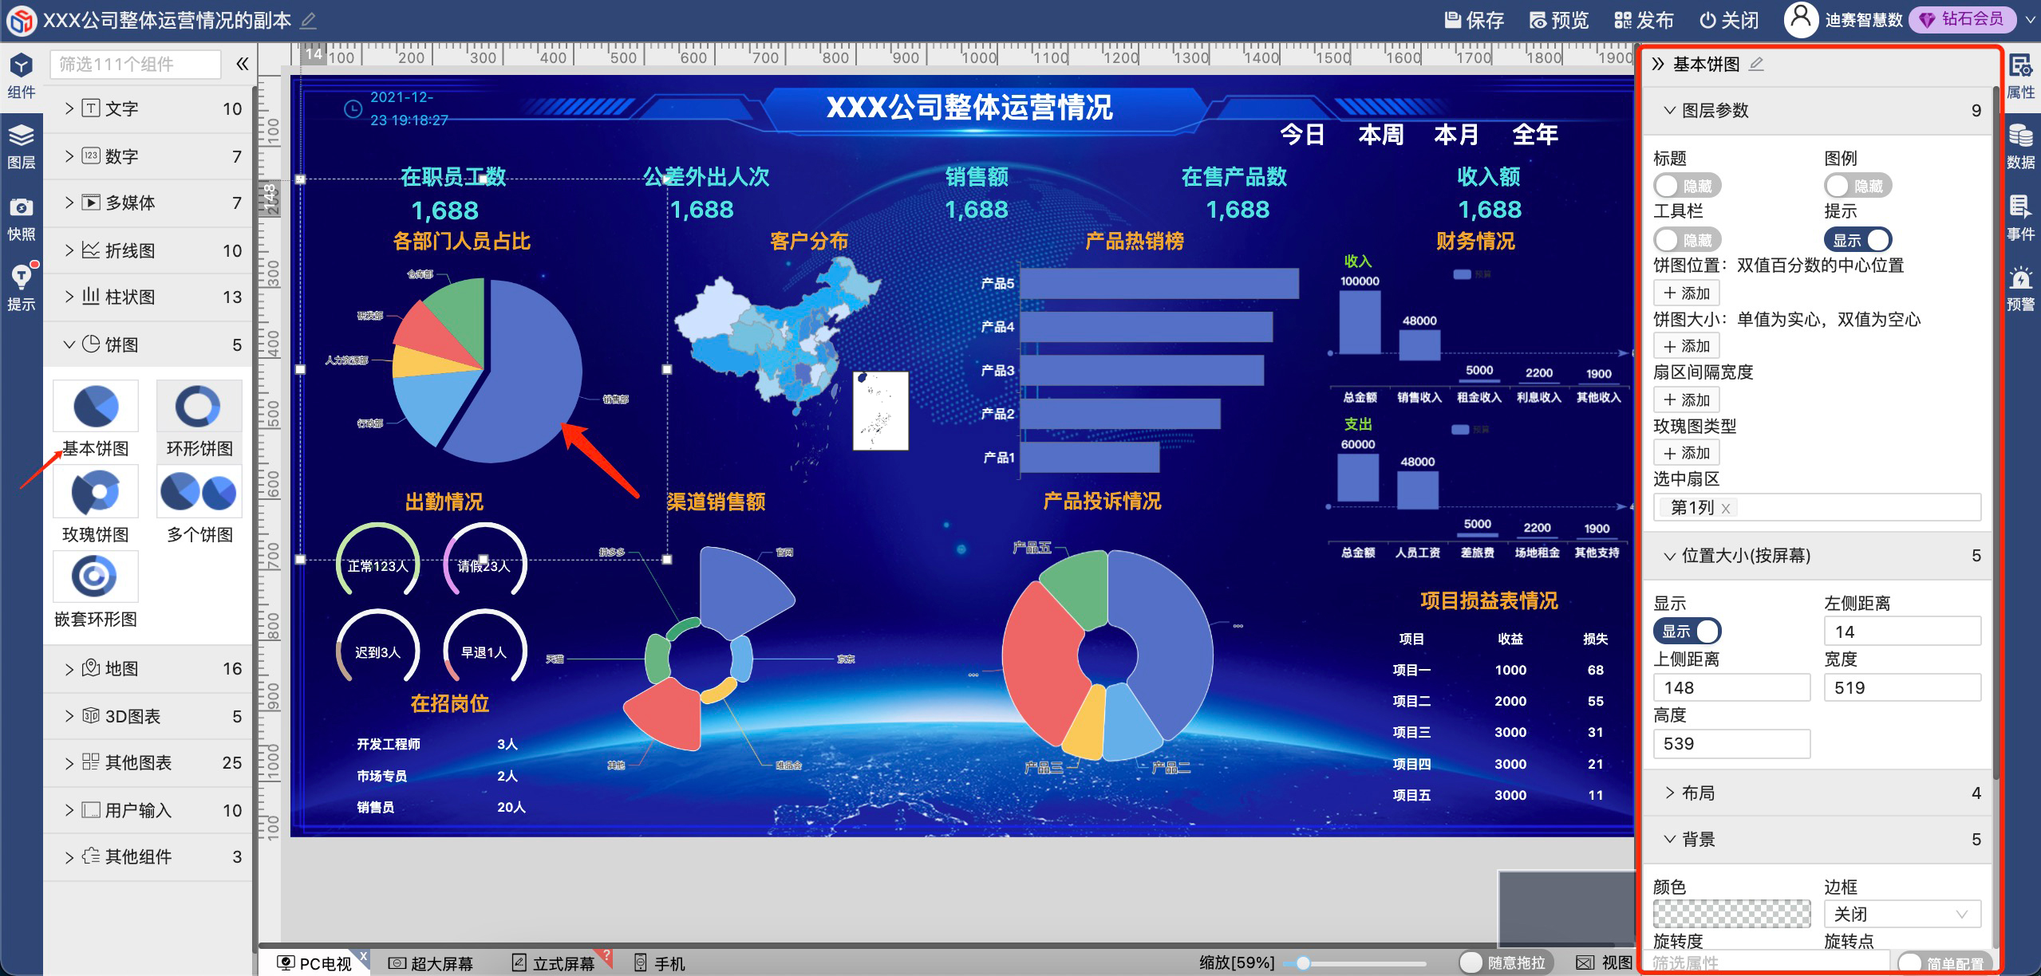Toggle the 工具栏 toolbar visibility switch
2041x976 pixels.
pyautogui.click(x=1687, y=239)
